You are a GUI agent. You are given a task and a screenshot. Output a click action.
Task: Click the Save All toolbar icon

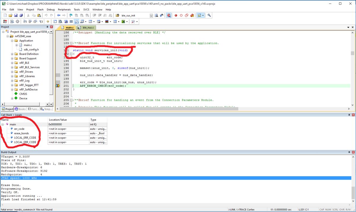click(21, 15)
